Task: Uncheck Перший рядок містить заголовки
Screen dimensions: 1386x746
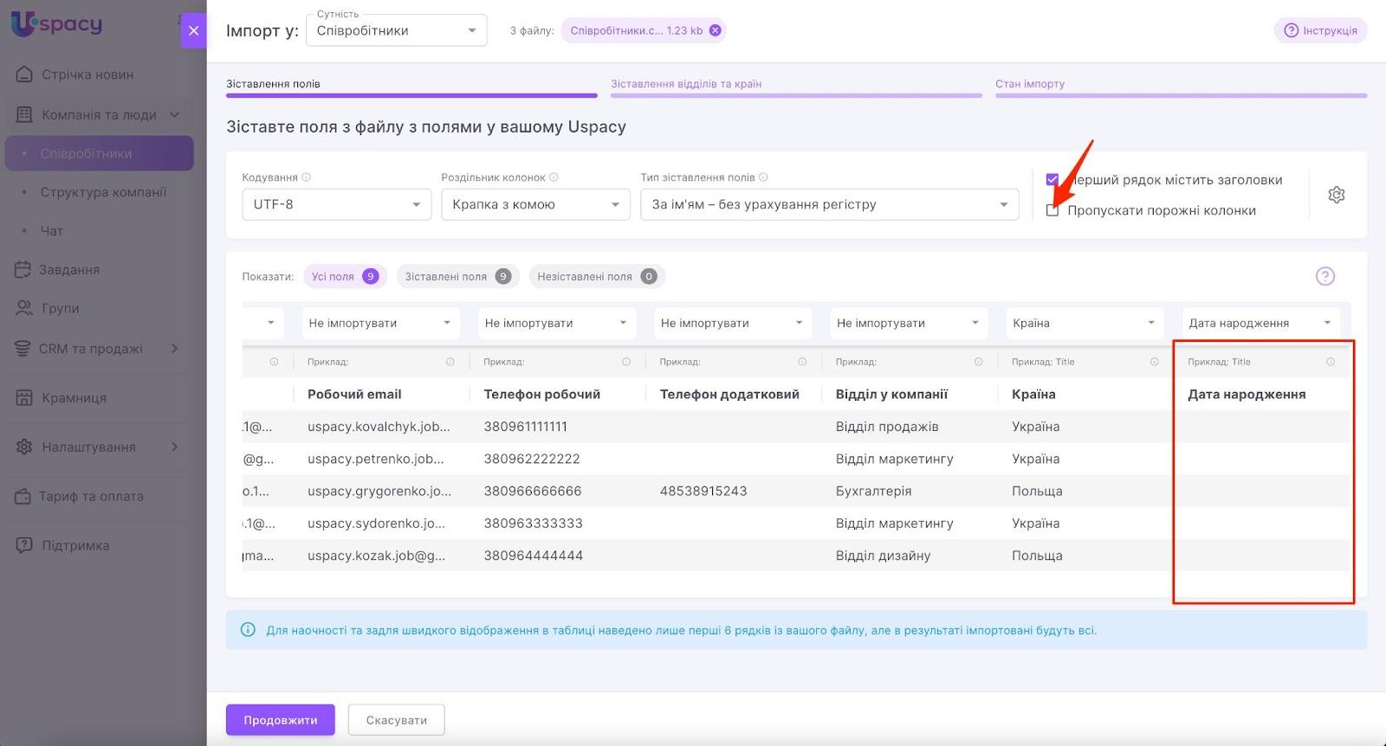Action: click(1052, 180)
